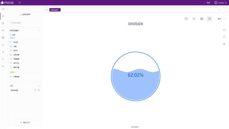Switch to table view icon in toolbar

(202, 19)
